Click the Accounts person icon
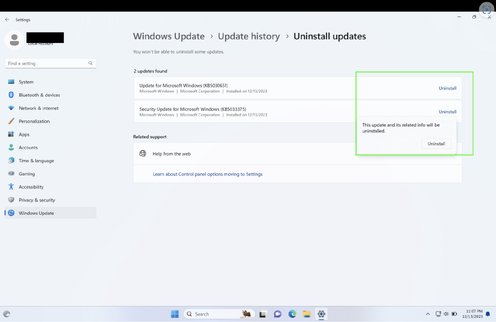This screenshot has width=496, height=322. click(11, 147)
